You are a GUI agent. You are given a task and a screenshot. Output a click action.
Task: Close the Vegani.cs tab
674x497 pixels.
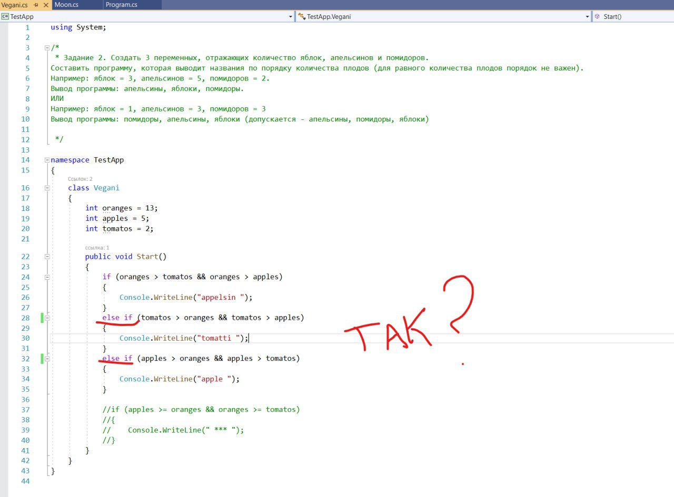click(x=45, y=5)
